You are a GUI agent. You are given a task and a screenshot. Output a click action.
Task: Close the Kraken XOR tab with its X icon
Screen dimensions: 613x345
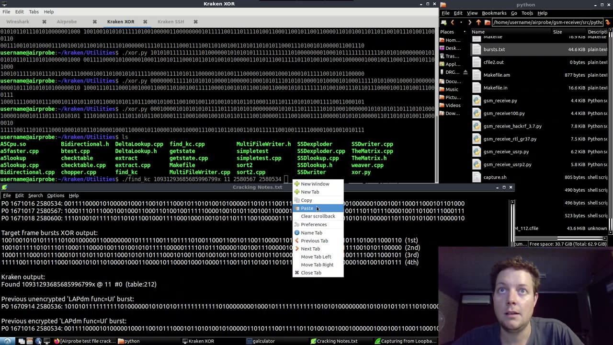coord(145,22)
